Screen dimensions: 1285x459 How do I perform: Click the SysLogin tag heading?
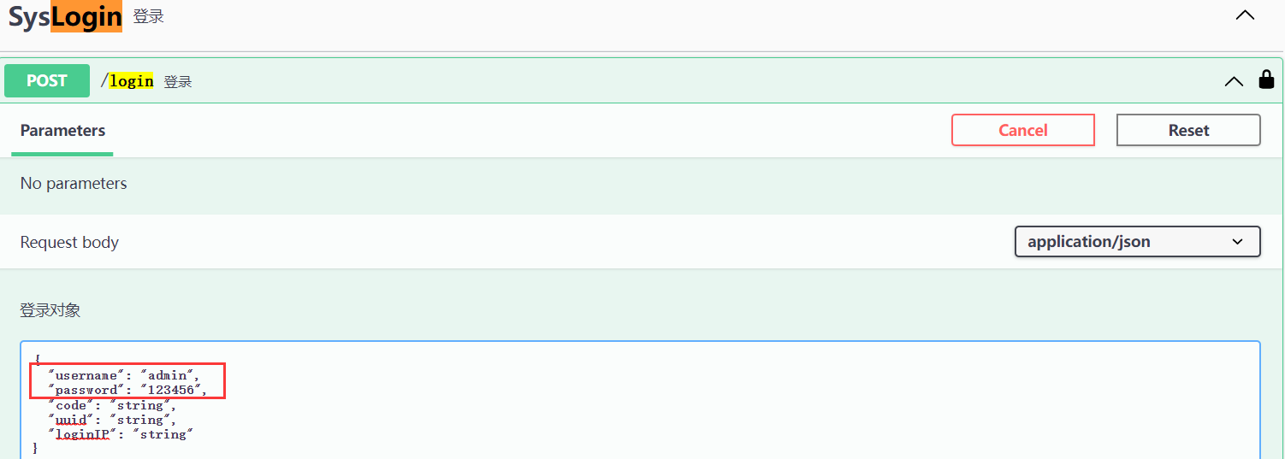[x=65, y=17]
